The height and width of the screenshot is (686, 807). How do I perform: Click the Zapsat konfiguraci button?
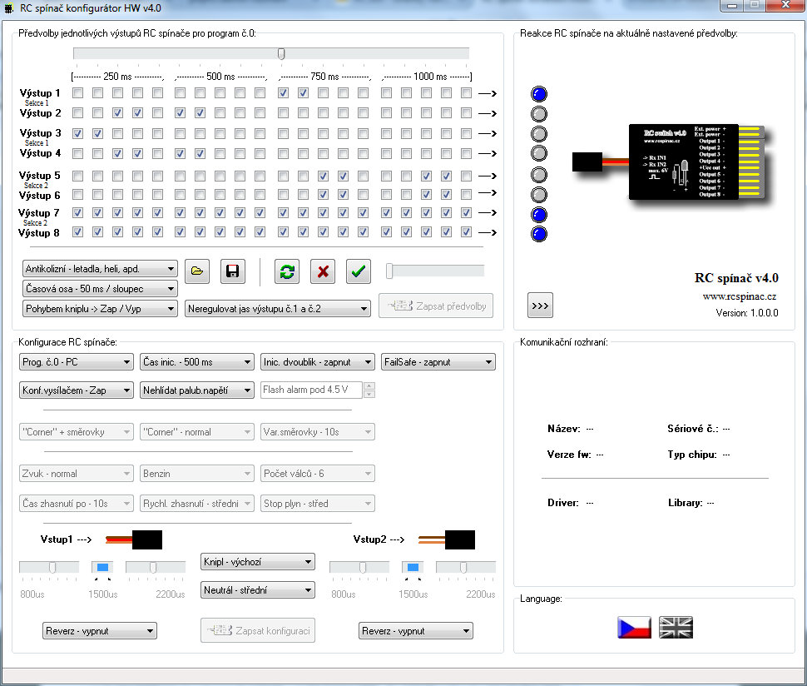click(258, 630)
